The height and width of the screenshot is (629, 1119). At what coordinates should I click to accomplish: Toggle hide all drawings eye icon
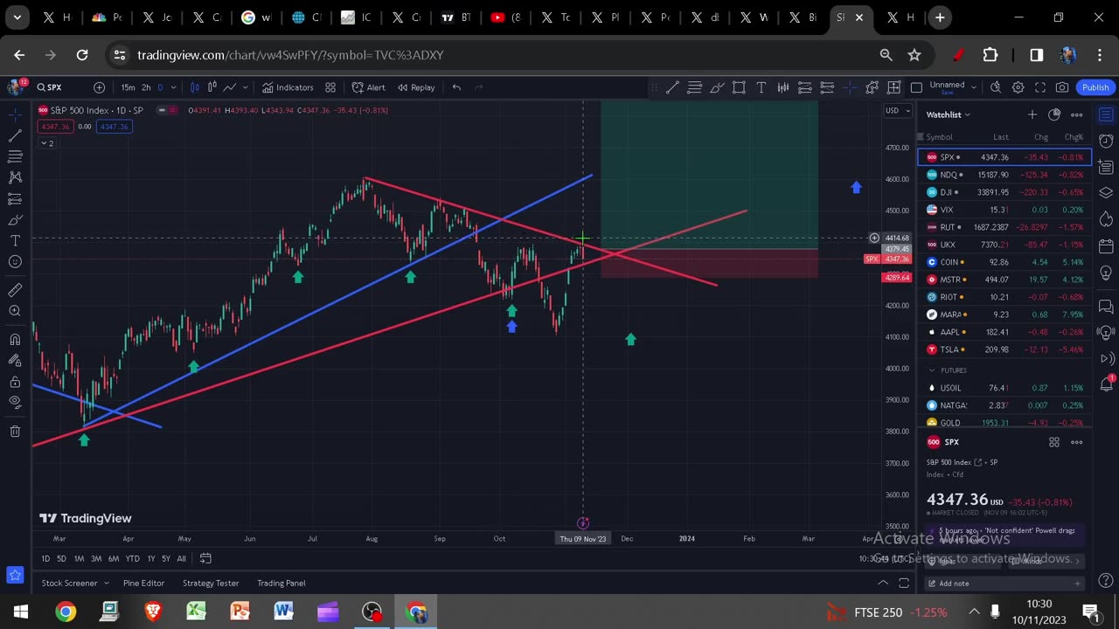coord(15,403)
